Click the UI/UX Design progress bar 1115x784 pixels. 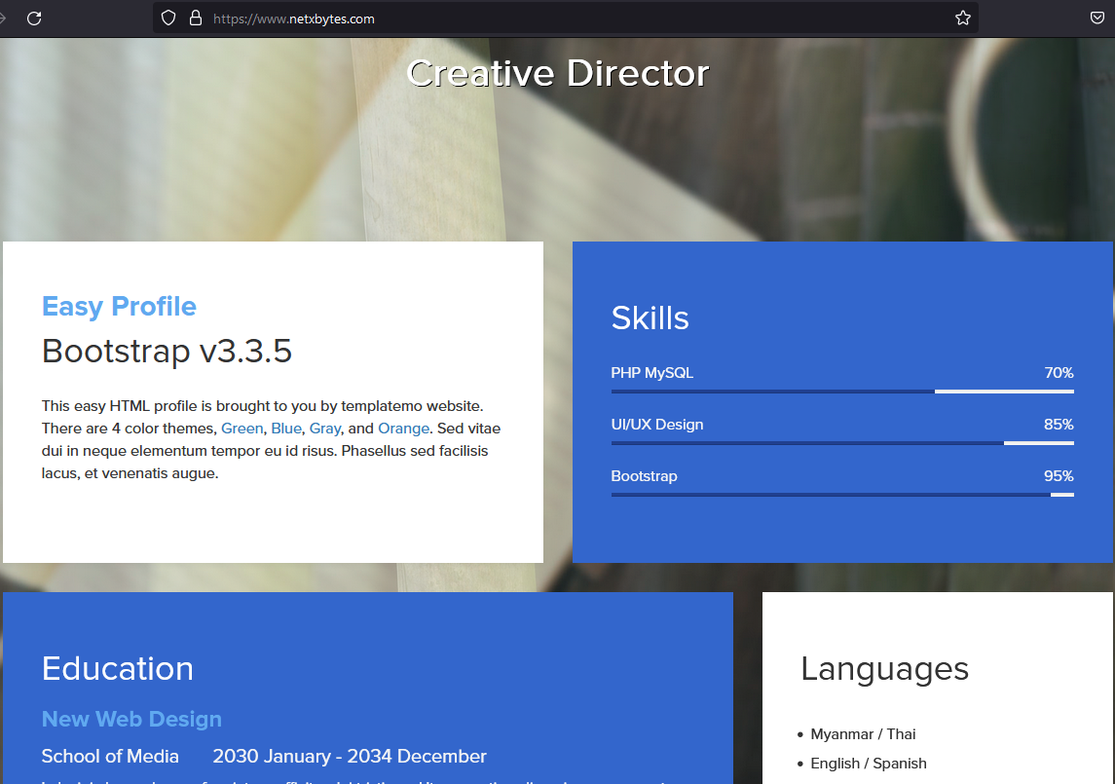coord(841,443)
